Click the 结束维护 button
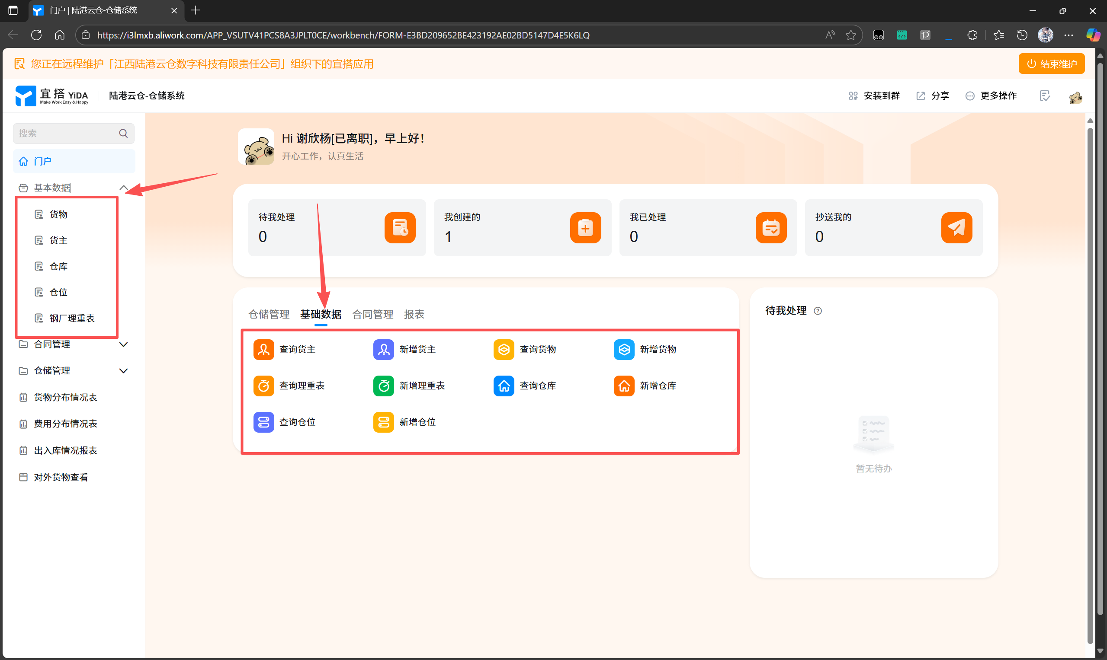 [x=1051, y=64]
